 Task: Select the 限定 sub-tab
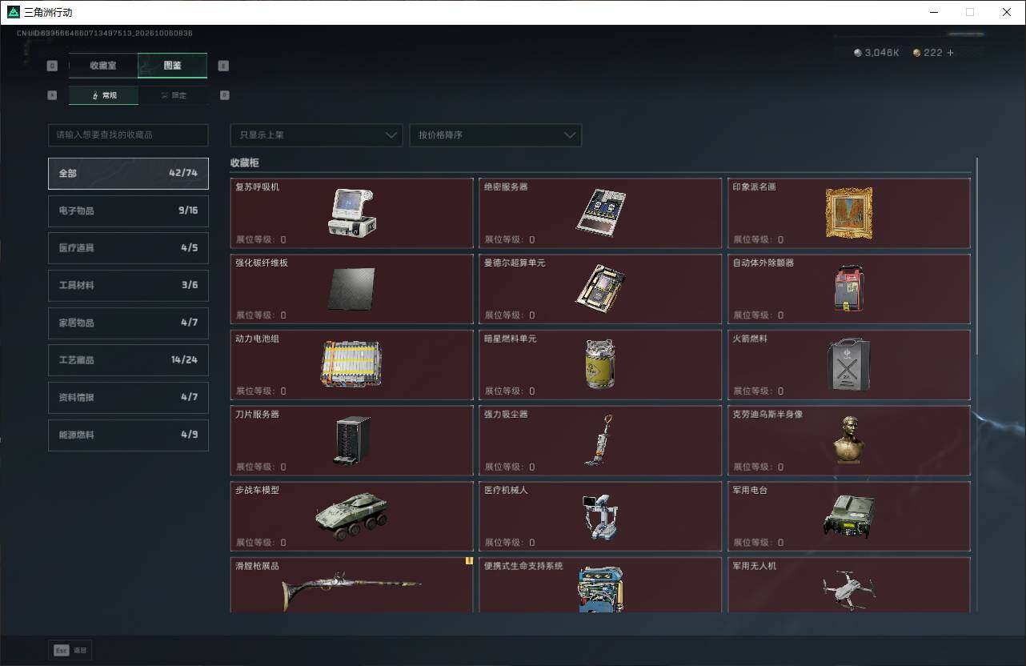pyautogui.click(x=173, y=95)
